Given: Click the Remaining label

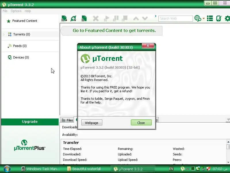Looking at the screenshot, I should 125,149.
